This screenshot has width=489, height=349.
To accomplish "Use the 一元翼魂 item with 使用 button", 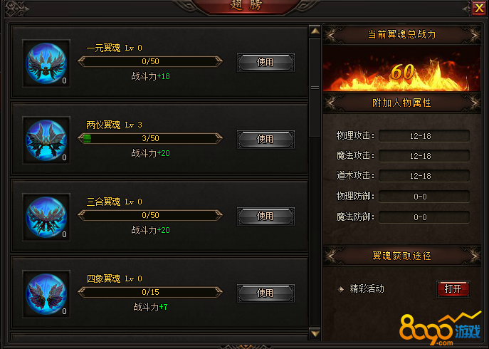I will (x=265, y=63).
